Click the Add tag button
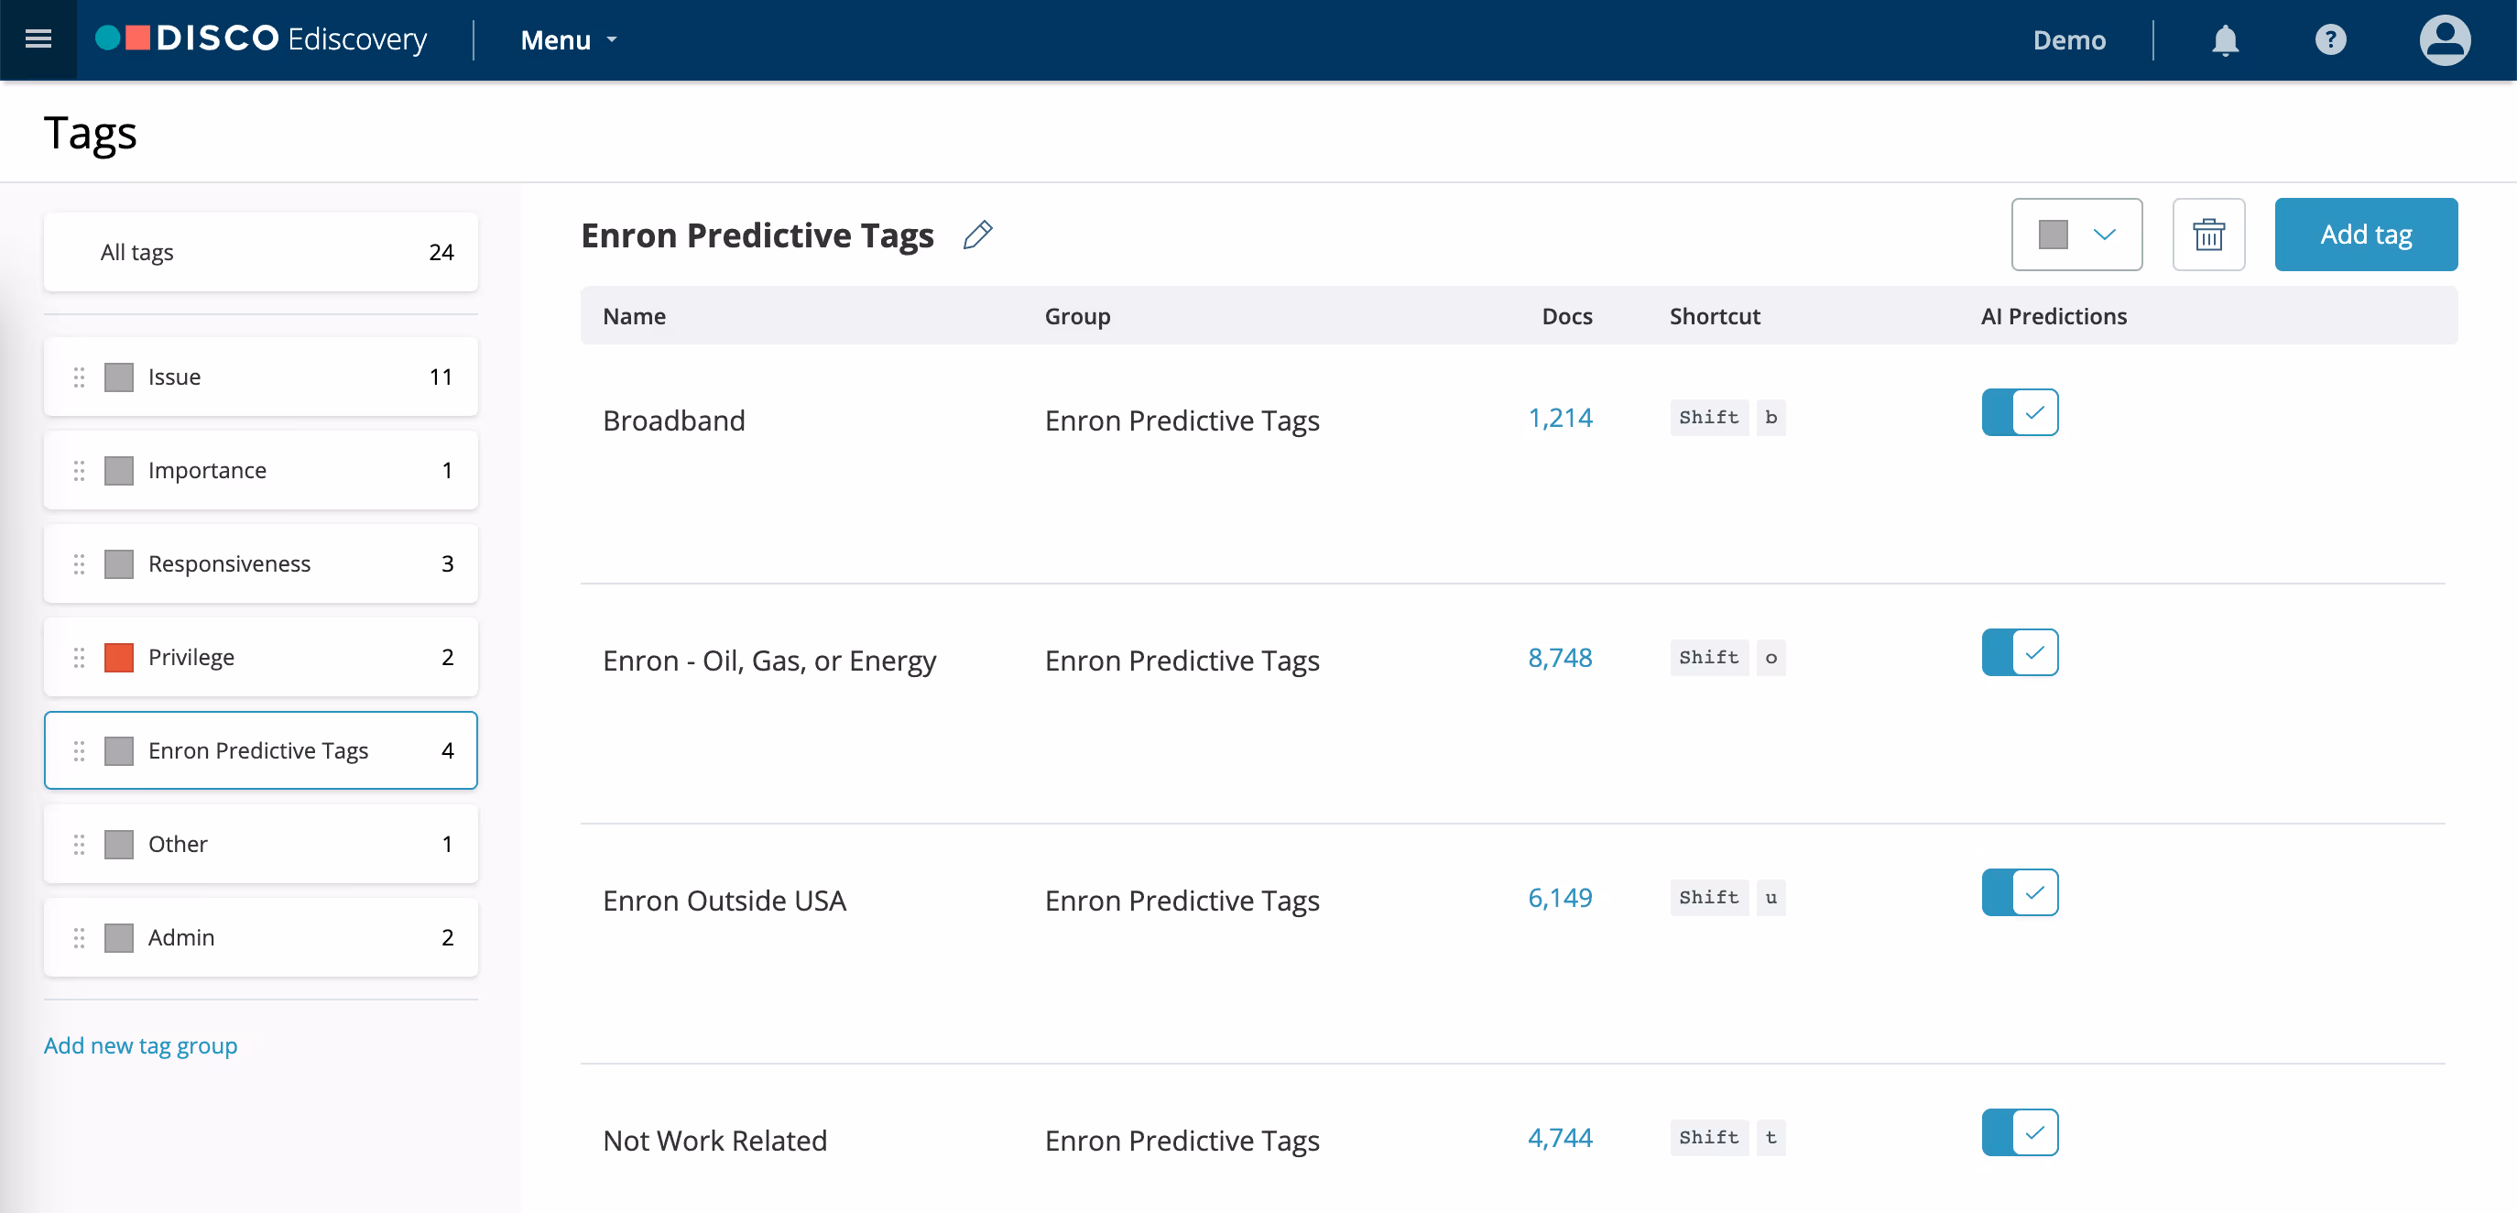 2366,235
